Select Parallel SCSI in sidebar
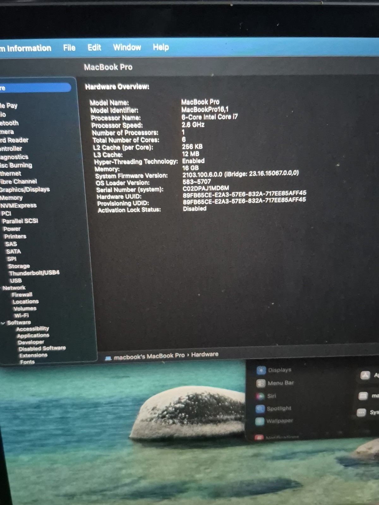This screenshot has width=379, height=505. tap(20, 221)
